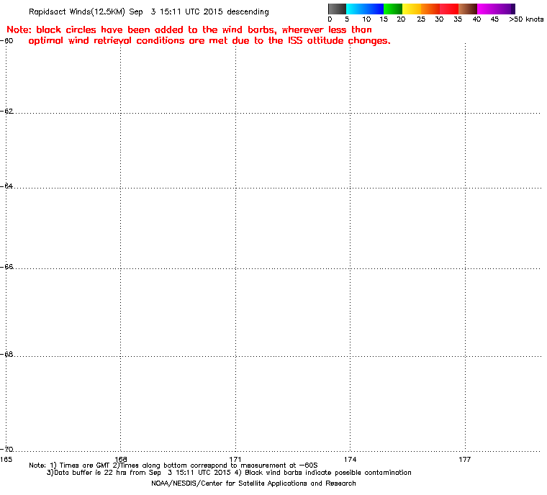Image resolution: width=547 pixels, height=495 pixels.
Task: Click the gray 0-5 knots color band
Action: (x=337, y=9)
